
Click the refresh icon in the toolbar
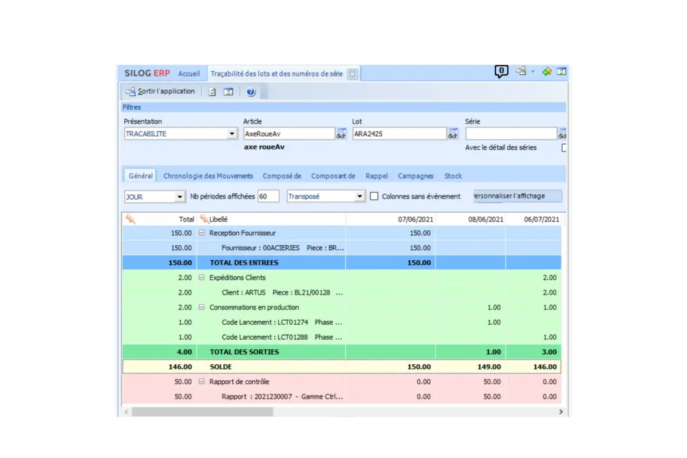(212, 91)
